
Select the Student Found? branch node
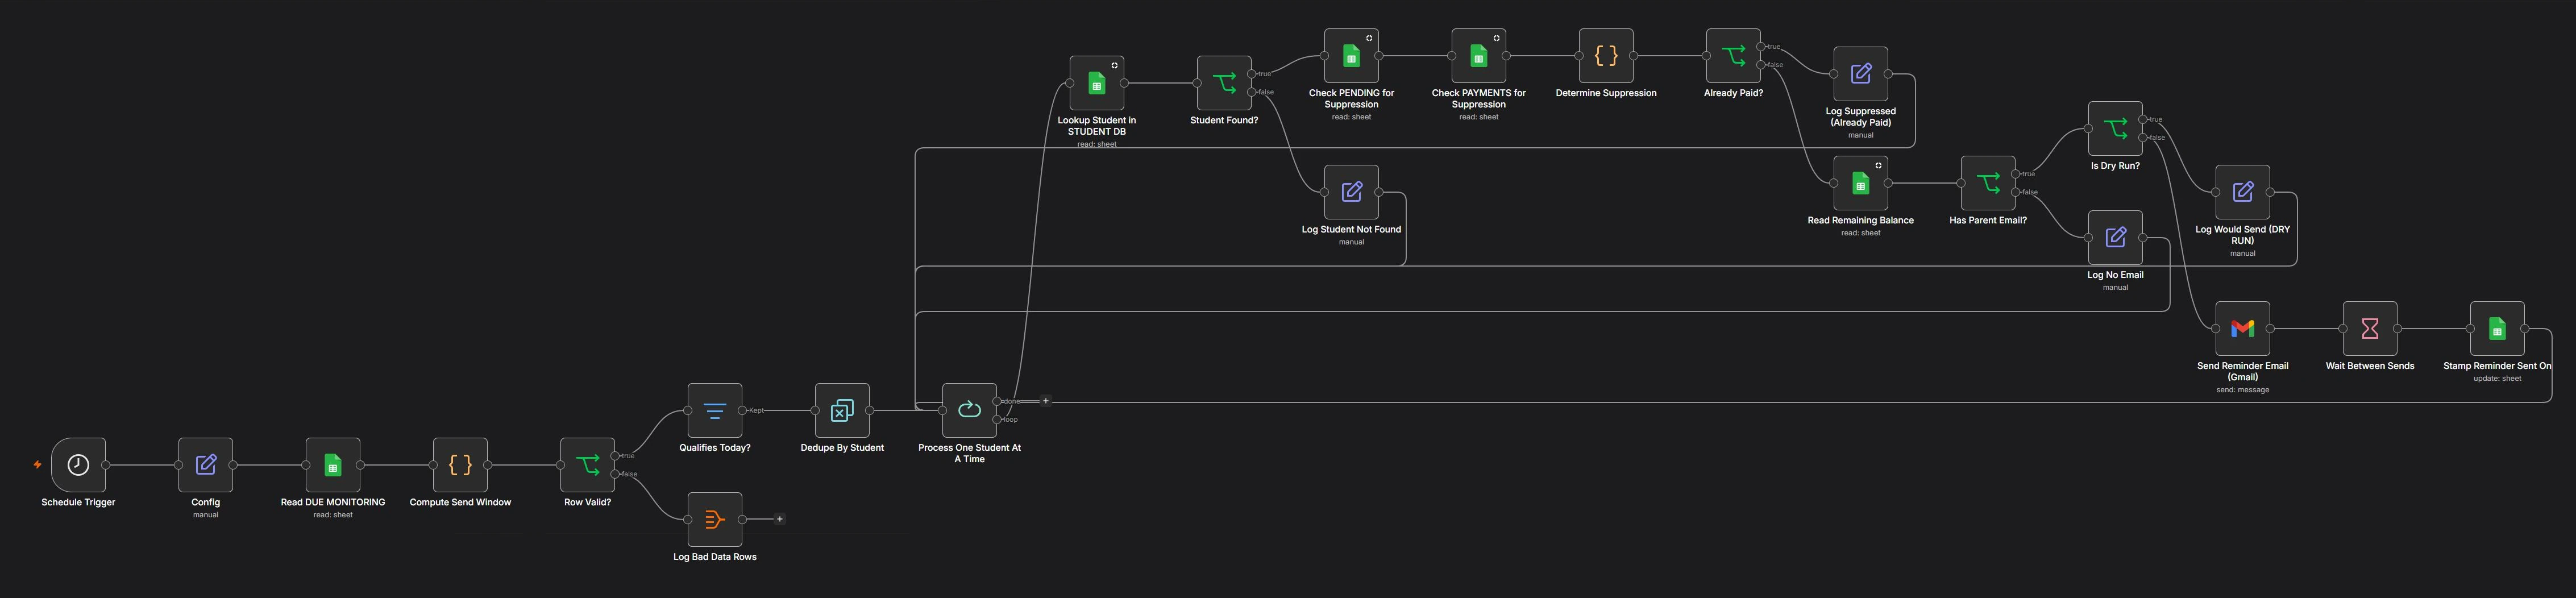pyautogui.click(x=1224, y=83)
